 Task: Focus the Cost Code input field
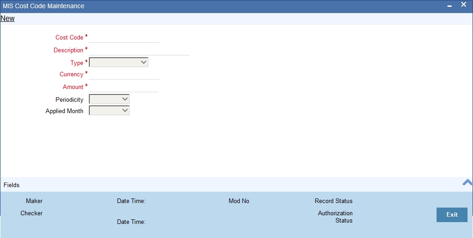[124, 38]
